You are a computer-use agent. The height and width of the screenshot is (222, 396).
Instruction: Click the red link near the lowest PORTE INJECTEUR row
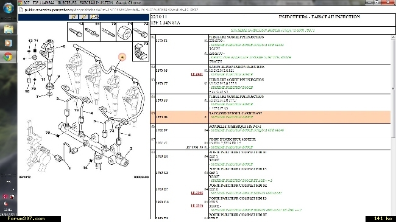(x=197, y=206)
